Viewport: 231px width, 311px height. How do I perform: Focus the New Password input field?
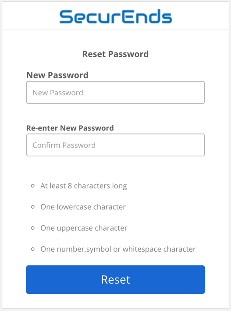click(115, 92)
